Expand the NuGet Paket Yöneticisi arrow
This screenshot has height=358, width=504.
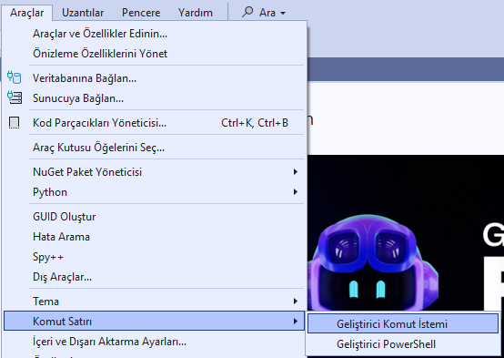[296, 172]
